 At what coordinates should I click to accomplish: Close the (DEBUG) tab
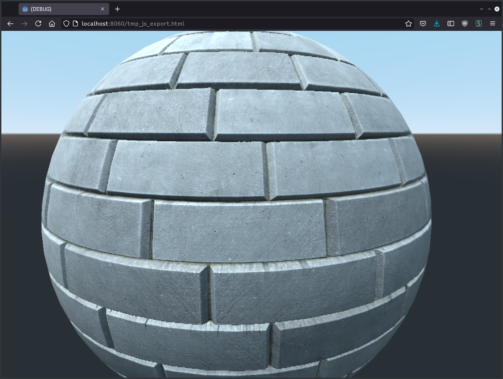pyautogui.click(x=102, y=9)
